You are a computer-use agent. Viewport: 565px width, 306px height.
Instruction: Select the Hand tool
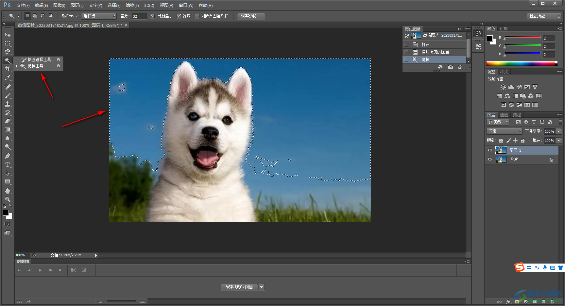(x=7, y=191)
